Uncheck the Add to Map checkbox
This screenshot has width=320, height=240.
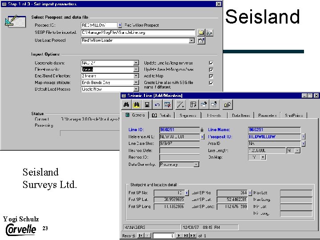pos(211,76)
